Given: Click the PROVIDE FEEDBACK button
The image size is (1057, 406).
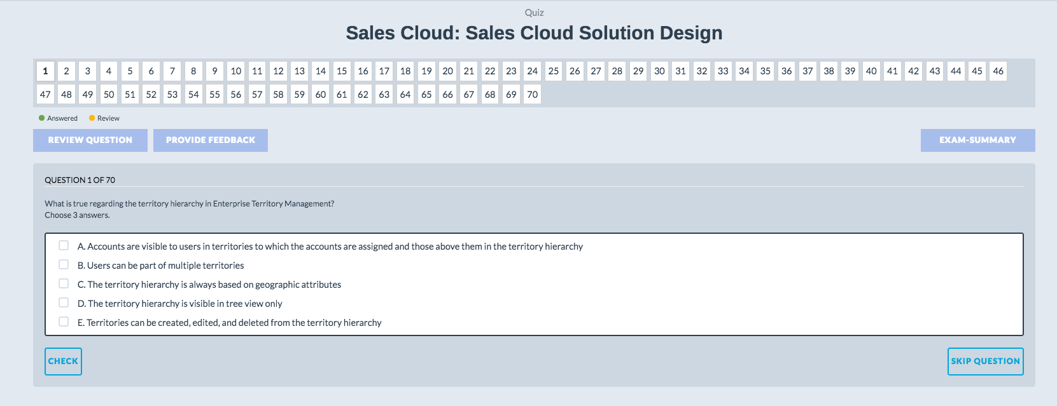Looking at the screenshot, I should (211, 140).
